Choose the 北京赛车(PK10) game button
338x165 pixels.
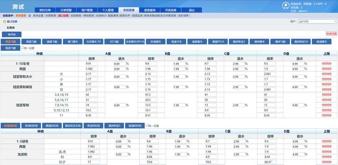tap(135, 41)
